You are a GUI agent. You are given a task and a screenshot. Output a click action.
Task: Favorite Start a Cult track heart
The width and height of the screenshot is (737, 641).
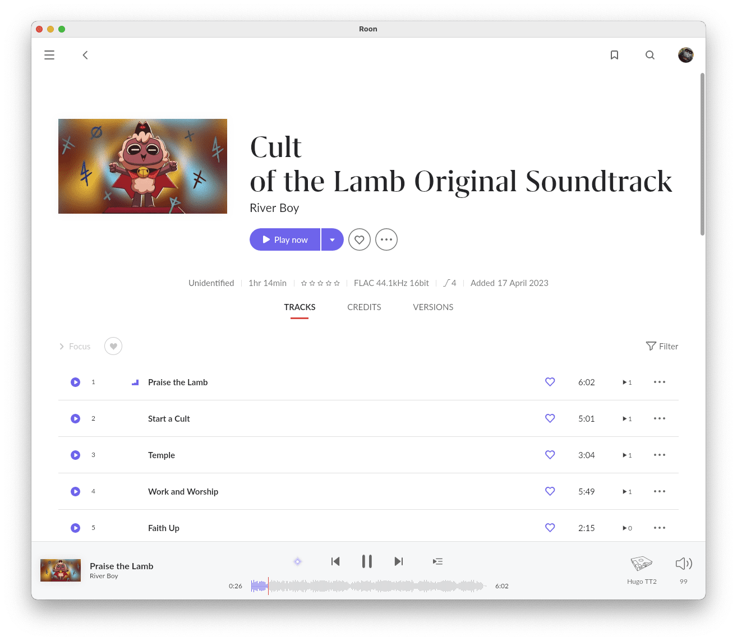pos(550,418)
